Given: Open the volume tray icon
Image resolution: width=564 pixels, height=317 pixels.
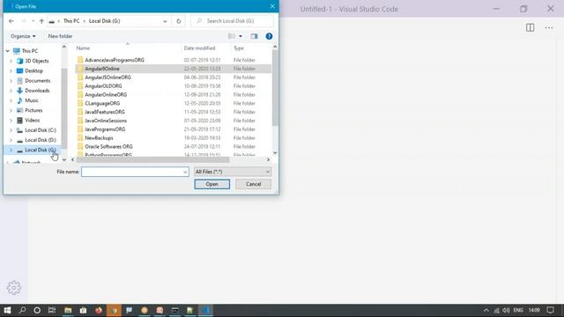Looking at the screenshot, I should click(506, 310).
